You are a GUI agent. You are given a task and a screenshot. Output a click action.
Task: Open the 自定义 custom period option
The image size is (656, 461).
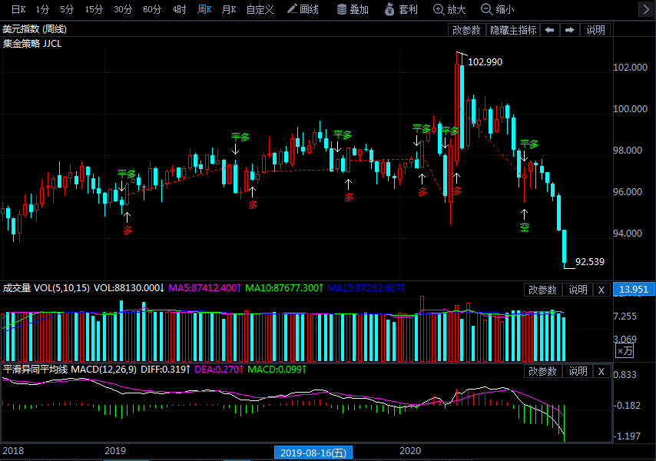[x=260, y=9]
